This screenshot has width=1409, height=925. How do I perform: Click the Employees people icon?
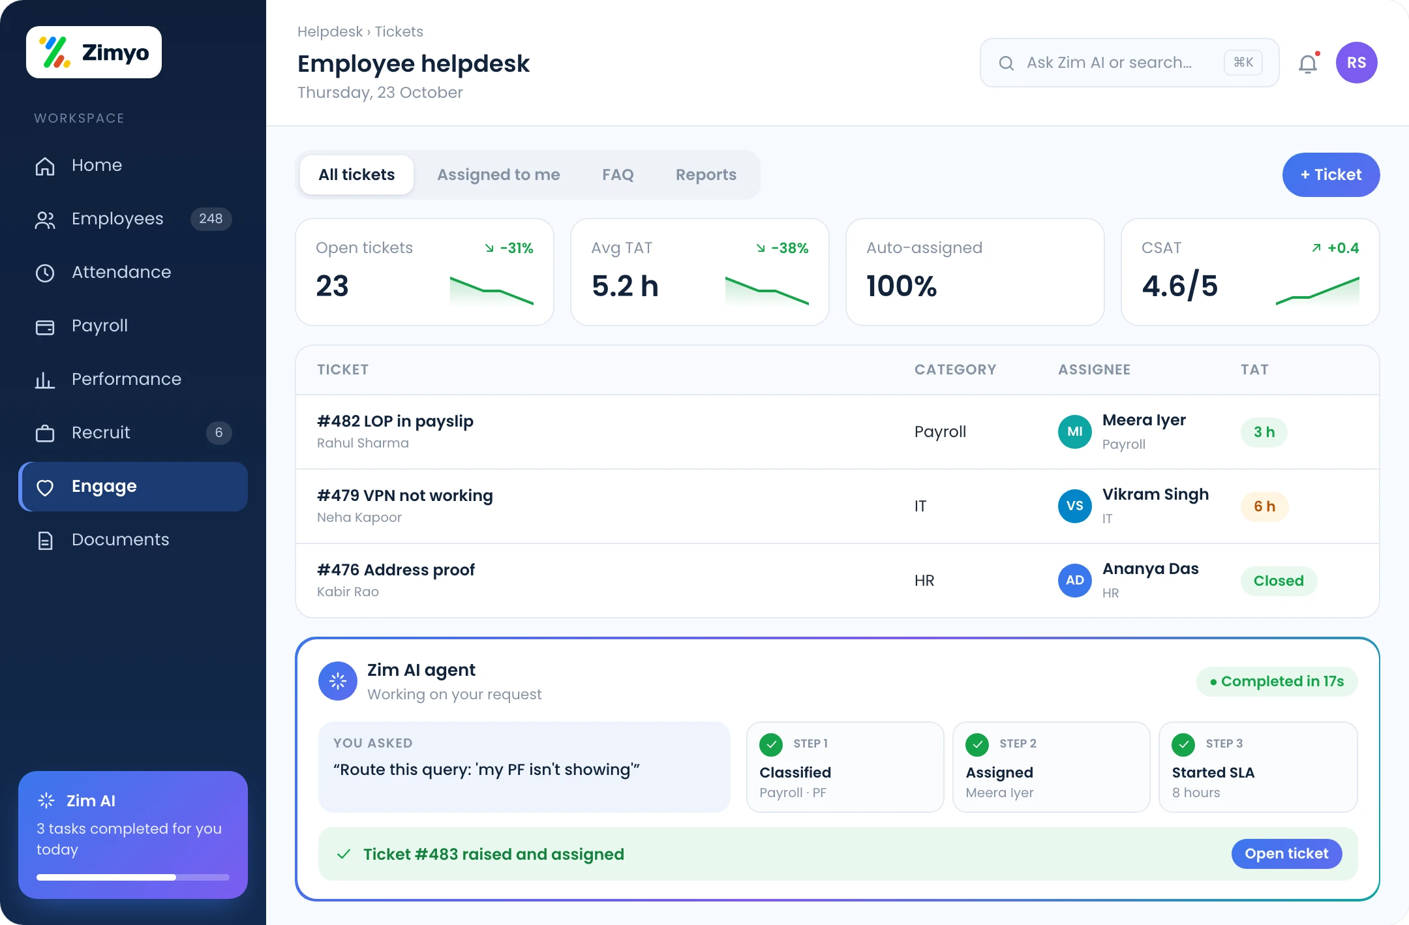(45, 220)
